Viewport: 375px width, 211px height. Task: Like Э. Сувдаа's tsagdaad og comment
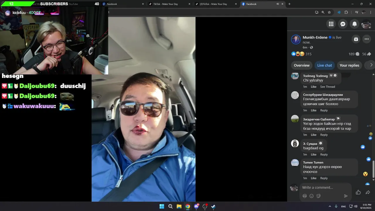tap(313, 154)
